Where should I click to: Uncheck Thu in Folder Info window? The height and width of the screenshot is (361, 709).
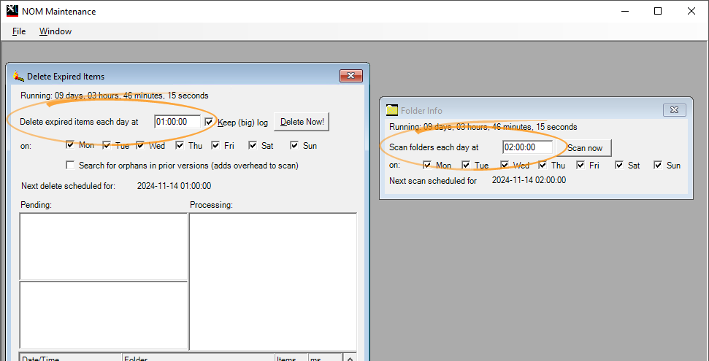(542, 166)
